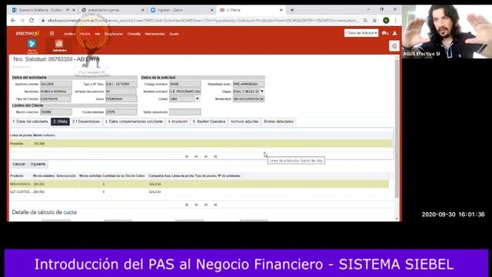
Task: Open the 'Todas las Solicitudes' dropdown
Action: [x=361, y=33]
